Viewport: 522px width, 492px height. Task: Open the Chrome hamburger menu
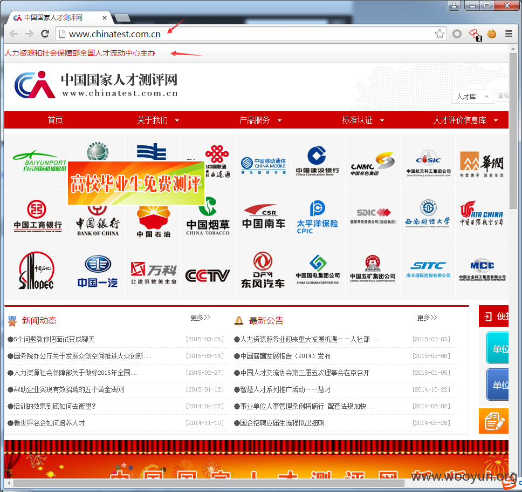click(x=509, y=33)
